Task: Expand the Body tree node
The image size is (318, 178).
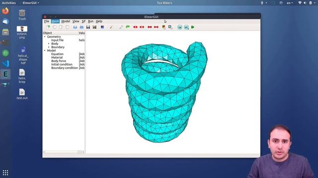Action: (x=49, y=44)
